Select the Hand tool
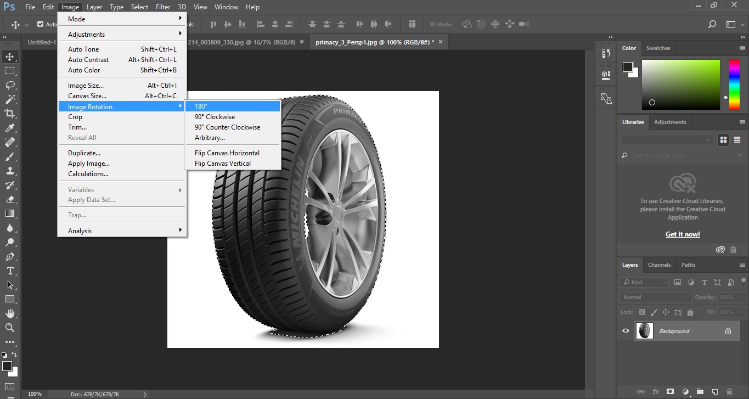749x399 pixels. coord(10,313)
